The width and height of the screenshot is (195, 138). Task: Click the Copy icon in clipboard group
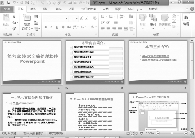[14, 22]
